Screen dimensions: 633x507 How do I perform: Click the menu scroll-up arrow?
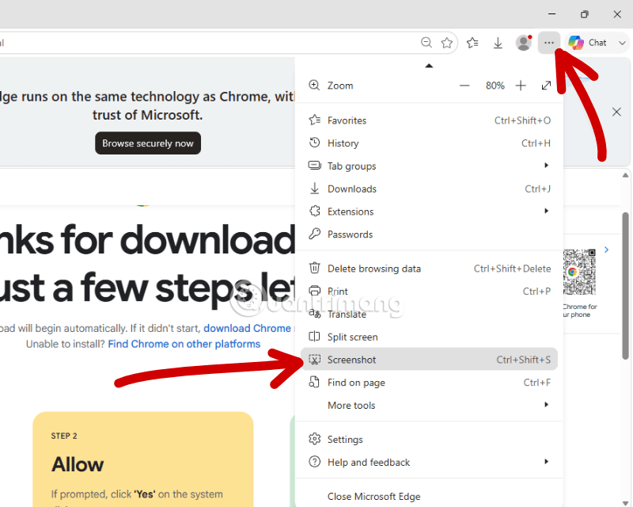(429, 66)
